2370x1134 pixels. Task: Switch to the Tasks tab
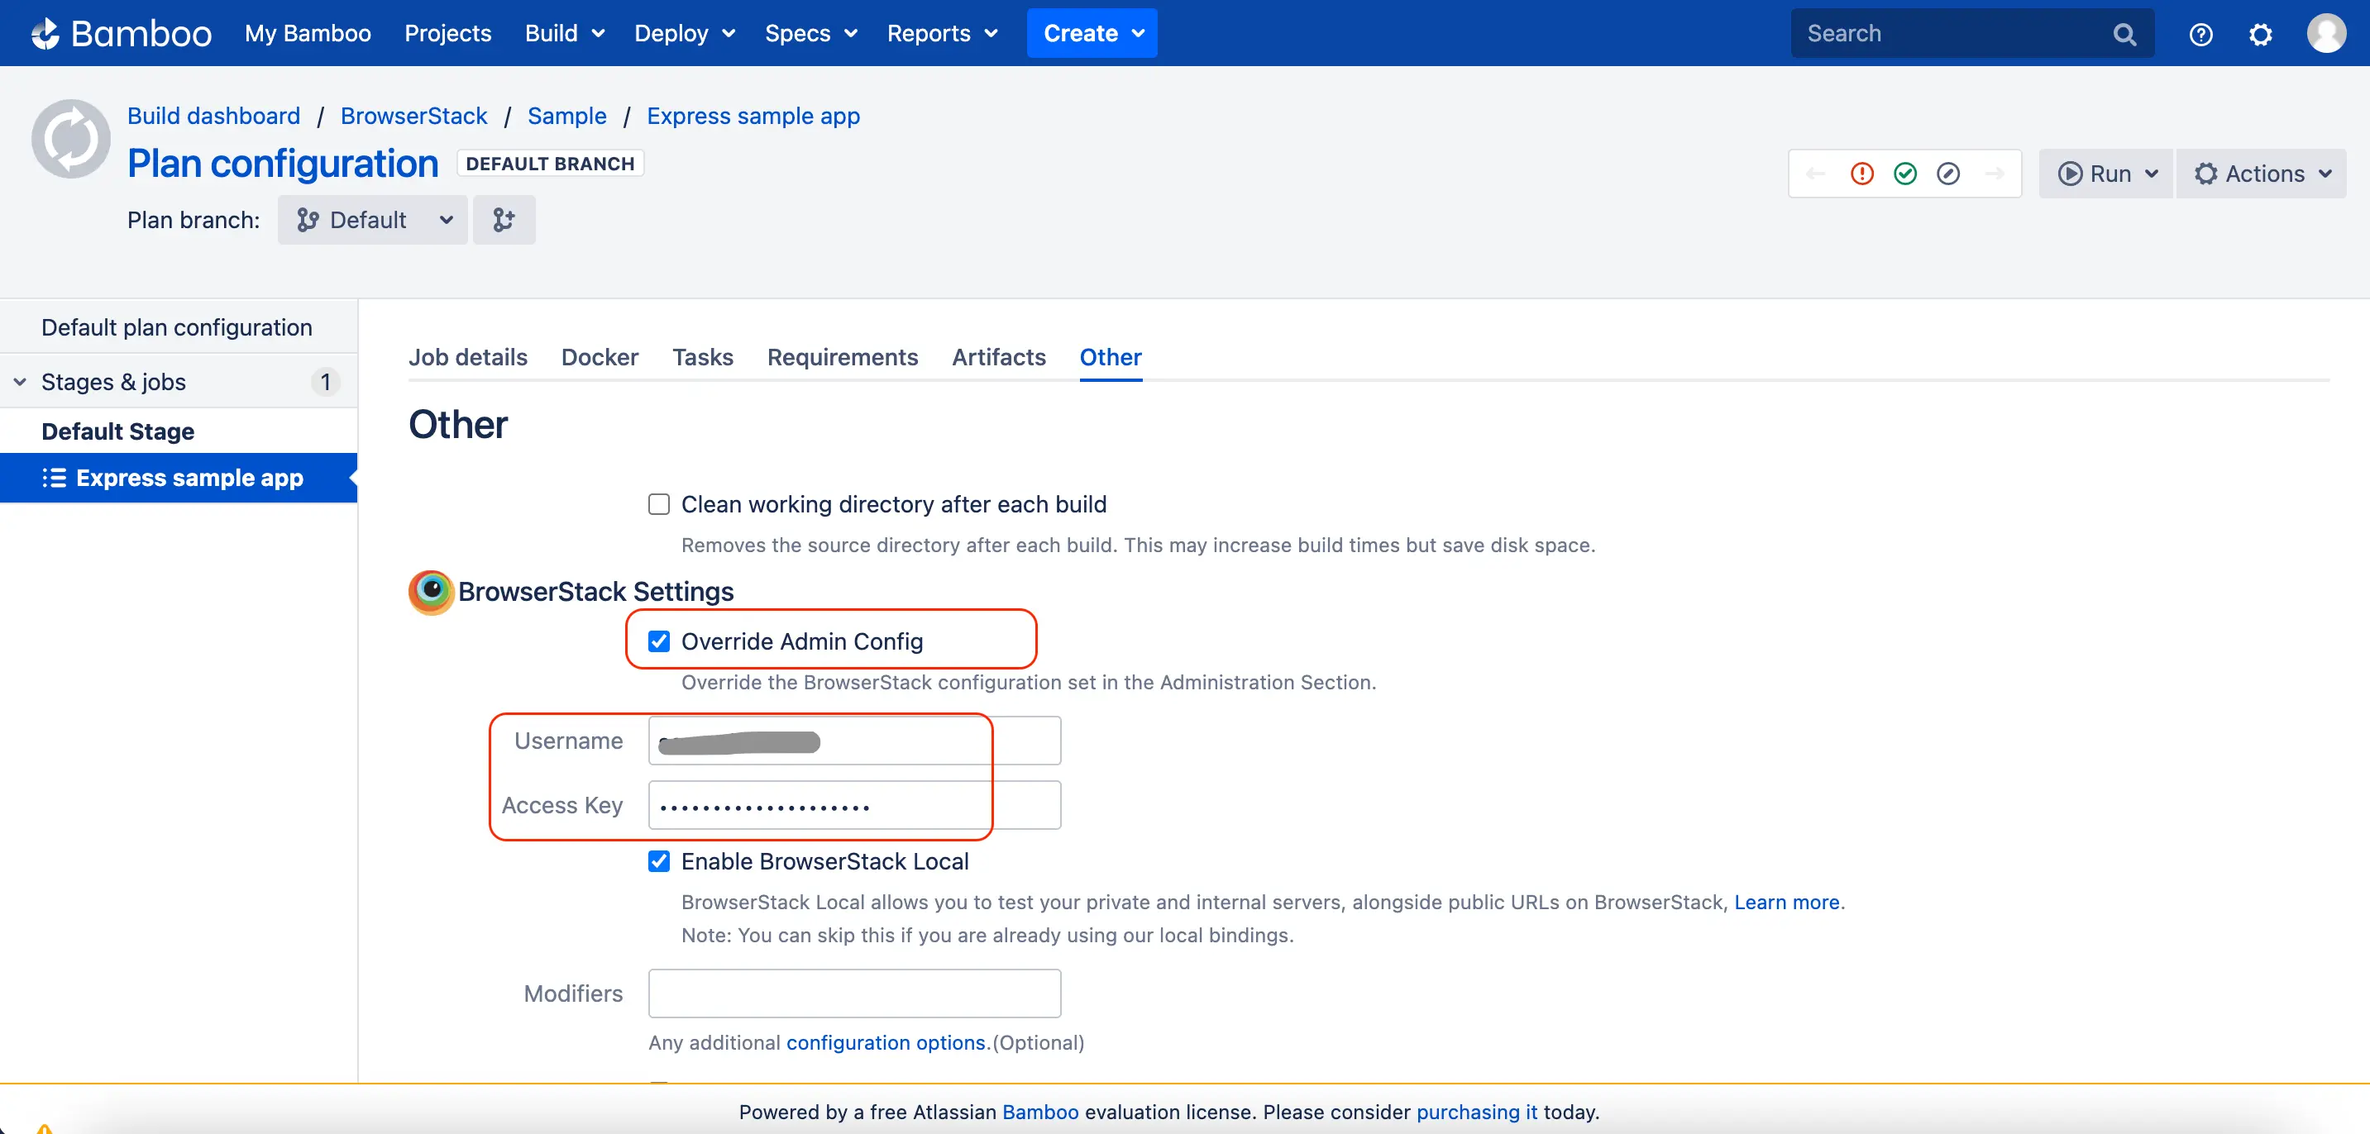tap(702, 357)
